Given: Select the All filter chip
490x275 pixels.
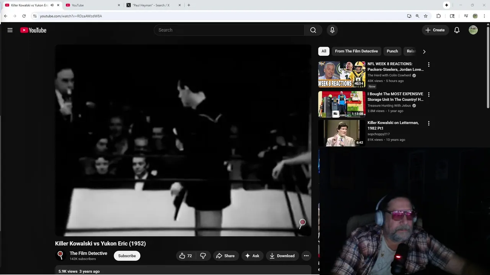Looking at the screenshot, I should click(324, 51).
